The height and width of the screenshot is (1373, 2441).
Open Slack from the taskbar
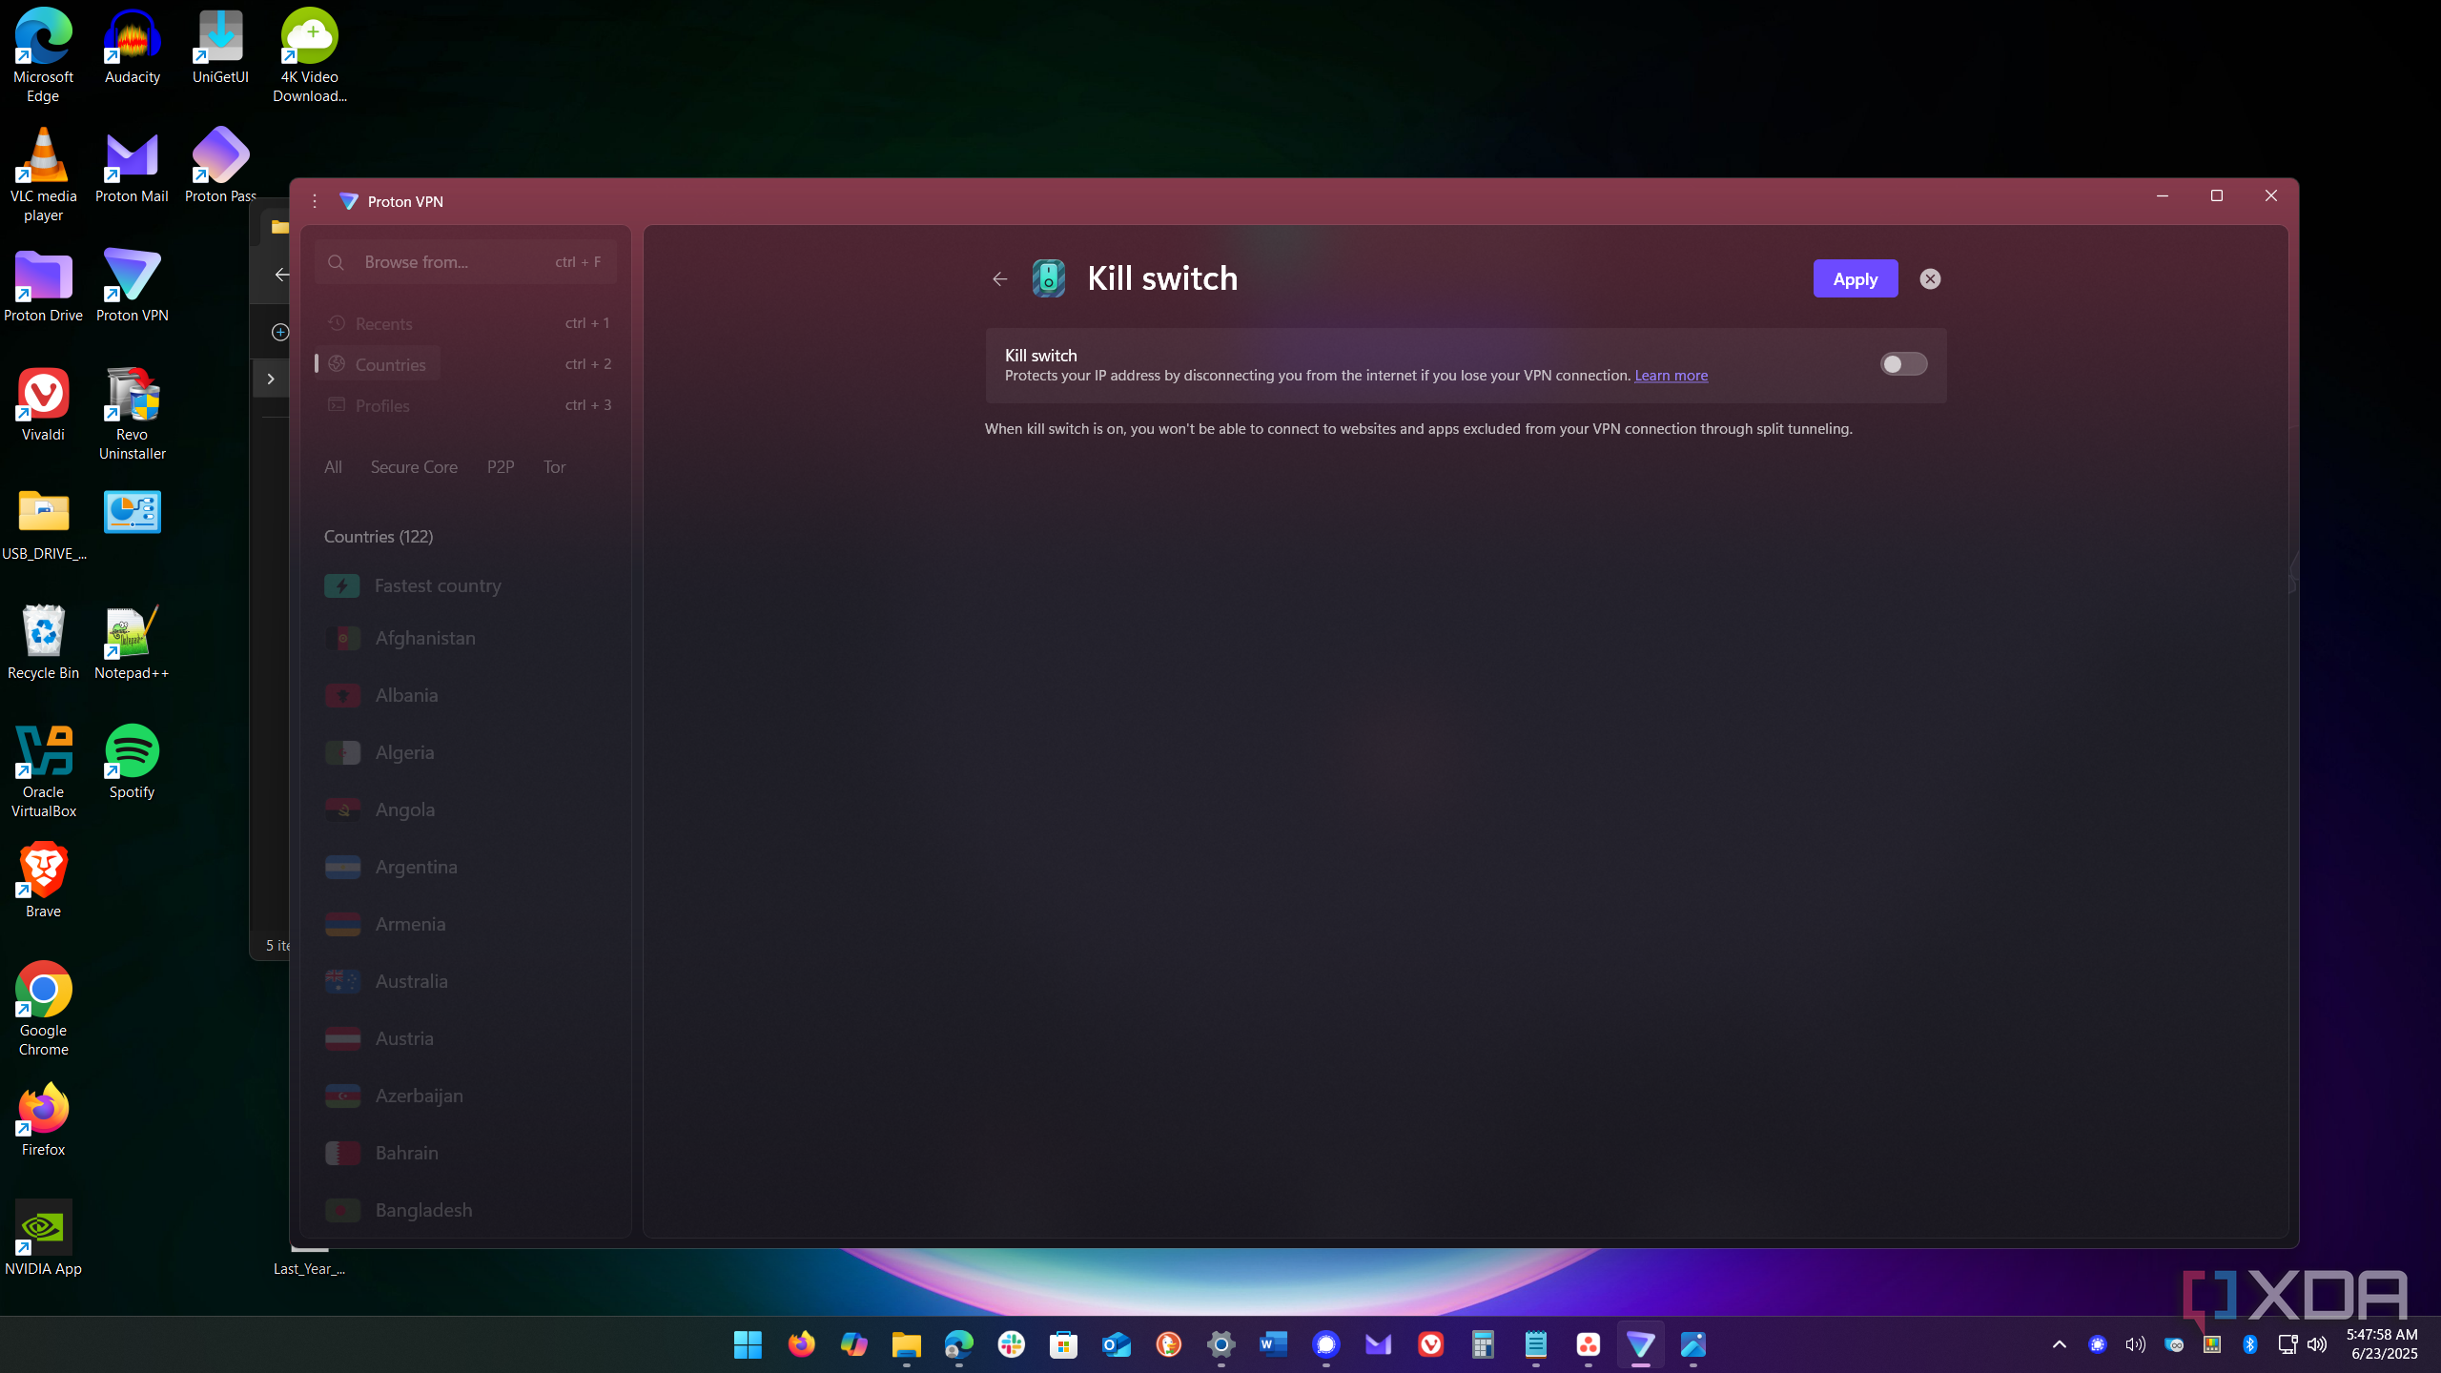(x=1011, y=1344)
